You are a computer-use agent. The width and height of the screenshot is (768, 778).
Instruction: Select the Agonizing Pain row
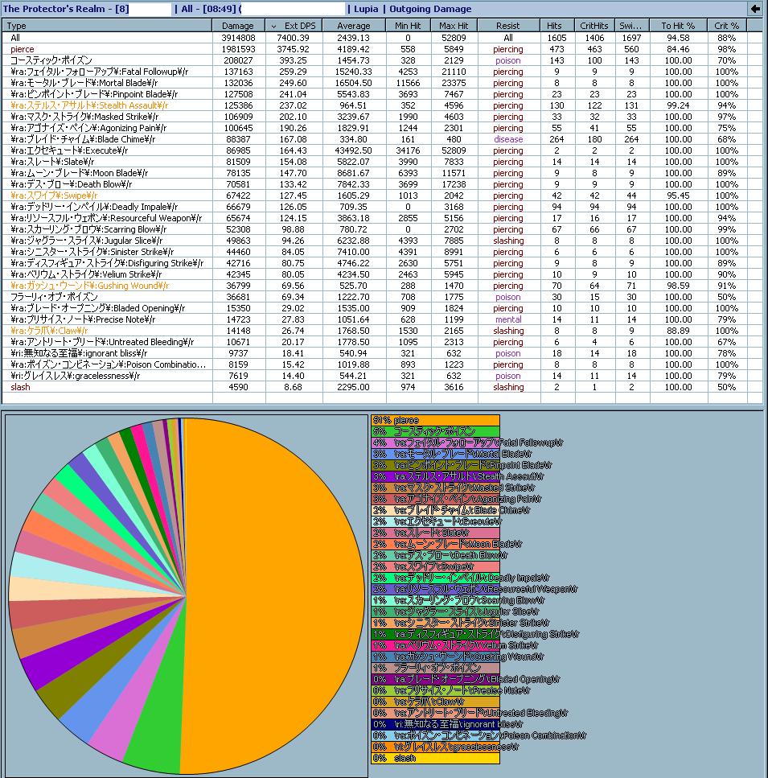click(382, 128)
